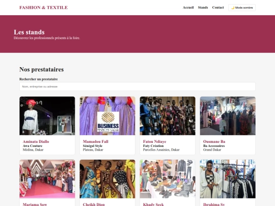
Task: Select the name Mamadou Fall
Action: [x=96, y=141]
